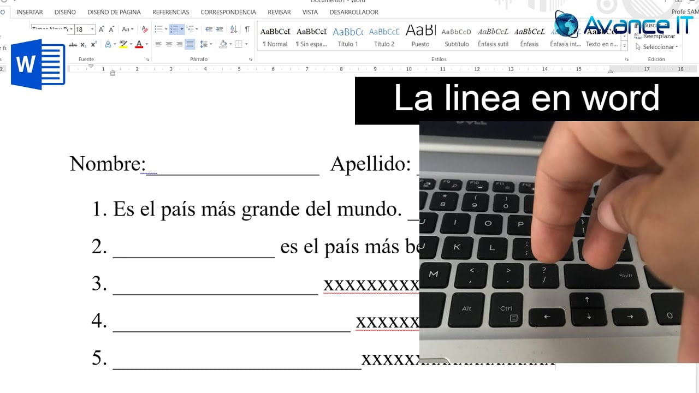Open the font name dropdown
Screen dimensions: 699x393
pos(71,29)
